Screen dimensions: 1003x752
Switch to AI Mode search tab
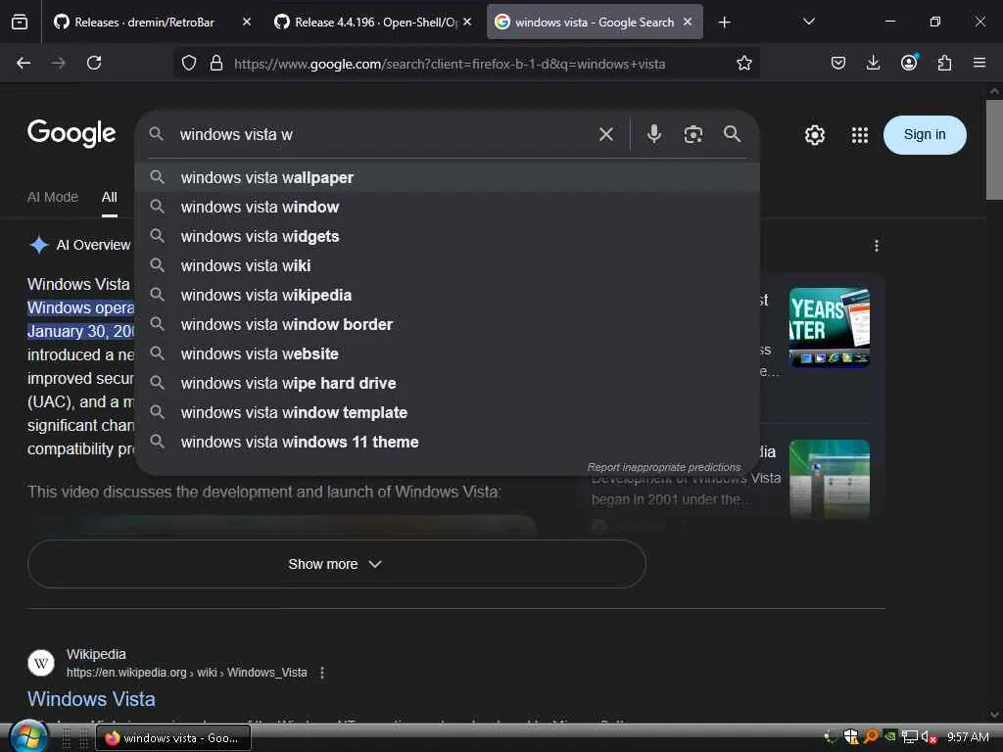(53, 197)
